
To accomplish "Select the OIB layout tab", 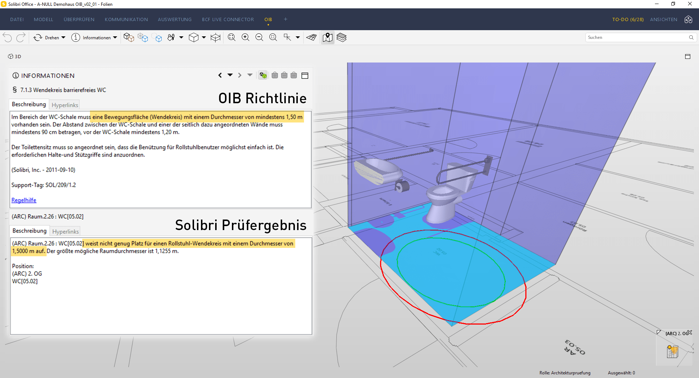I will tap(268, 20).
